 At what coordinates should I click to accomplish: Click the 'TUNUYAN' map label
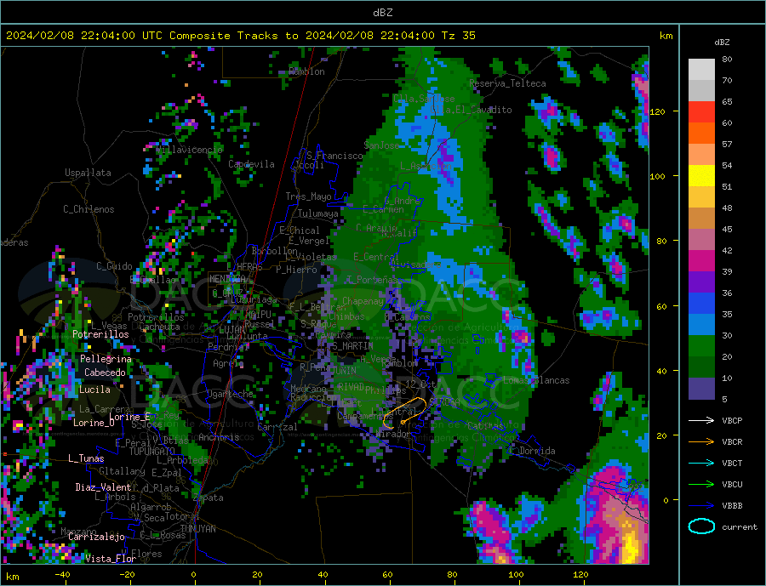coord(197,529)
